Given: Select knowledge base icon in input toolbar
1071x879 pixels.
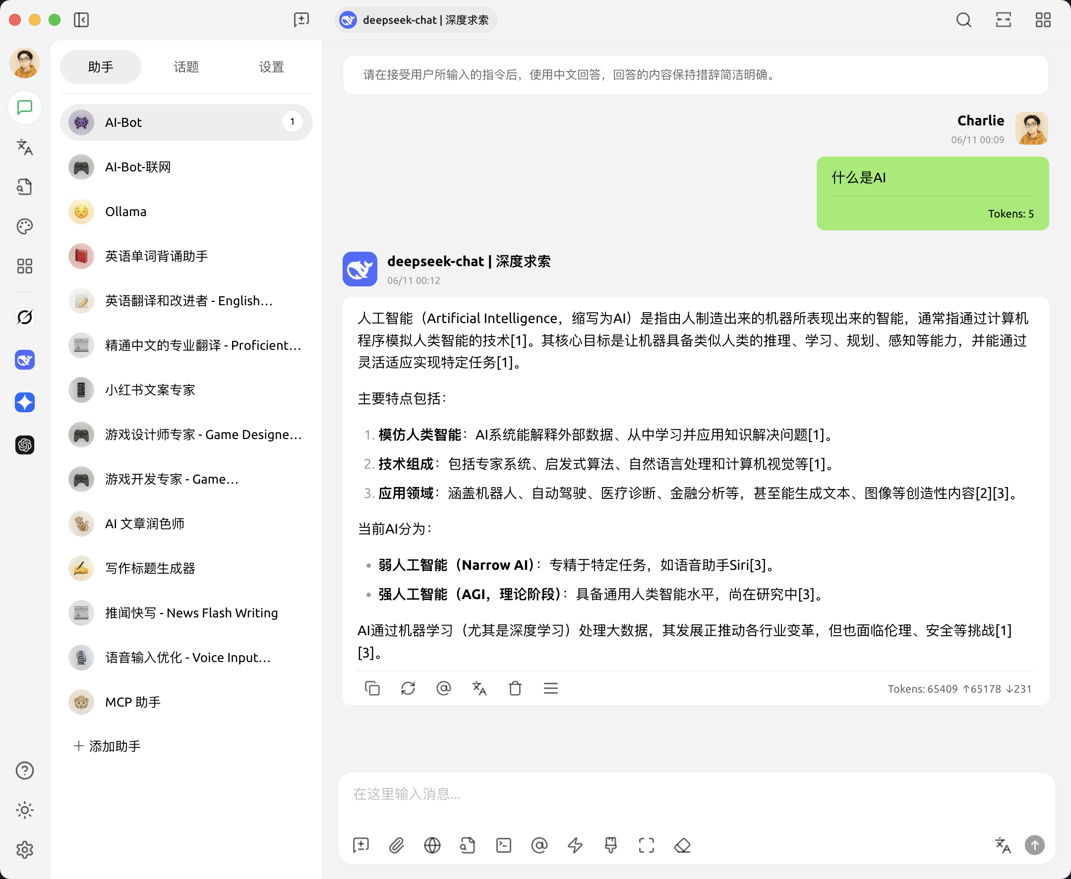Looking at the screenshot, I should (468, 845).
